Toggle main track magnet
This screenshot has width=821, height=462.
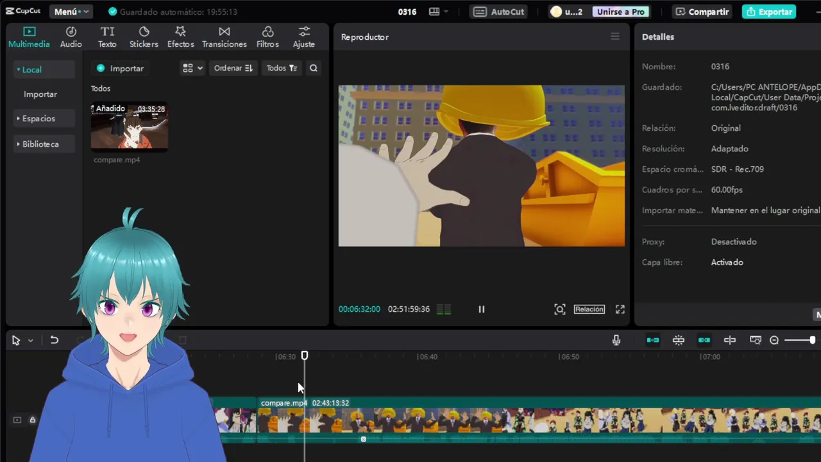coord(653,340)
